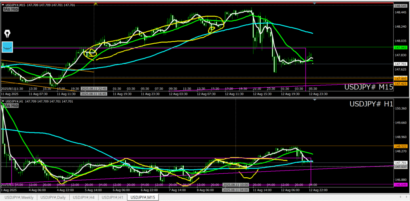This screenshot has height=201, width=410.
Task: Open the dropdown arrow beside USDJPY#,M15 title
Action: (3, 5)
